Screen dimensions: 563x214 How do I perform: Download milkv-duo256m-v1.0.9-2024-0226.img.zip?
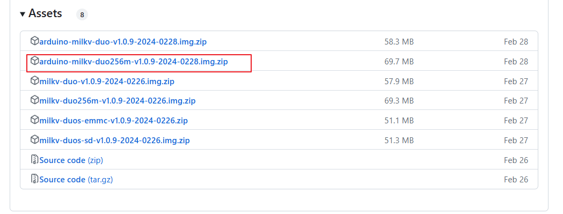[x=118, y=101]
